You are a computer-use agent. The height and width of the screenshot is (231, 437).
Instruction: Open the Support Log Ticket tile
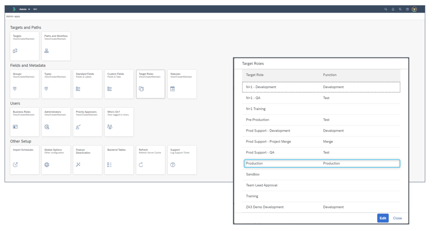coord(182,160)
